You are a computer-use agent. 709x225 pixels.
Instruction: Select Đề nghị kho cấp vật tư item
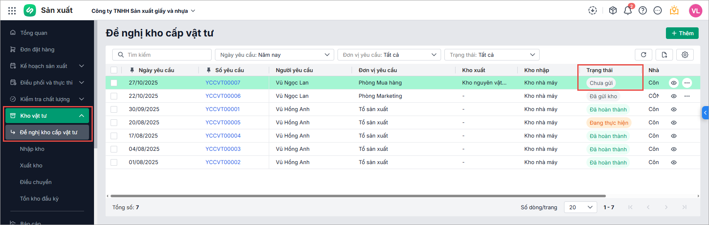[x=47, y=132]
